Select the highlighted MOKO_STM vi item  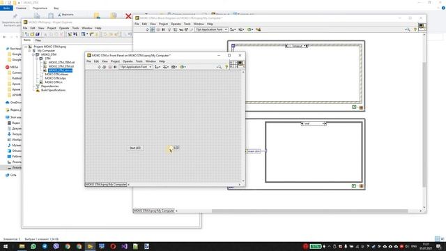[61, 70]
